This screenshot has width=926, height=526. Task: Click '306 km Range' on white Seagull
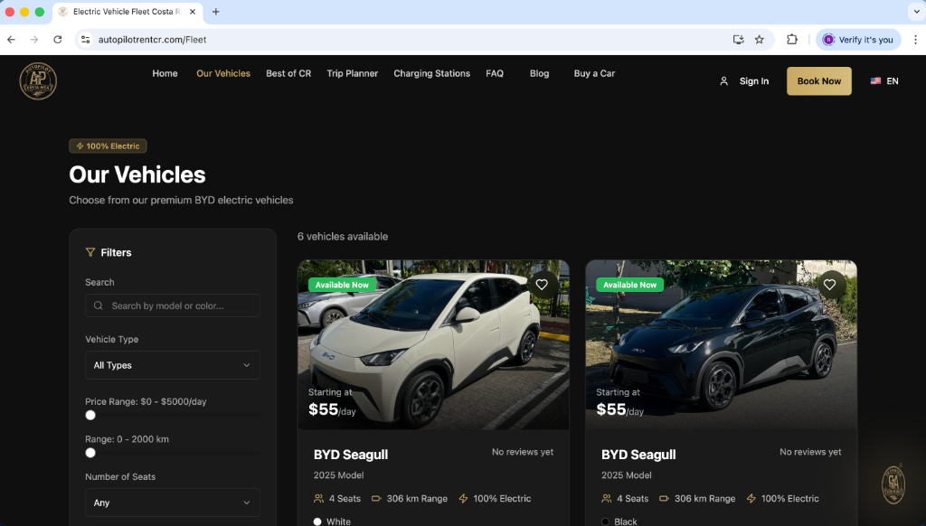tap(417, 499)
